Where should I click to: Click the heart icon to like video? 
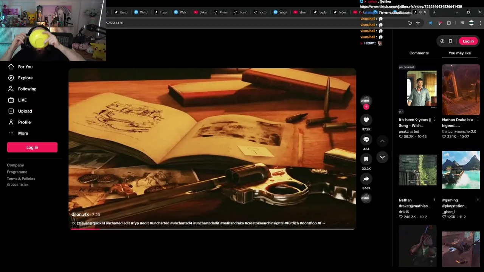click(366, 120)
